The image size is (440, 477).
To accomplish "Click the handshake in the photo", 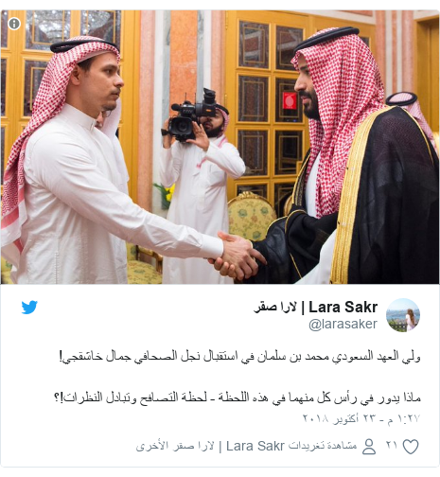I will 238,256.
